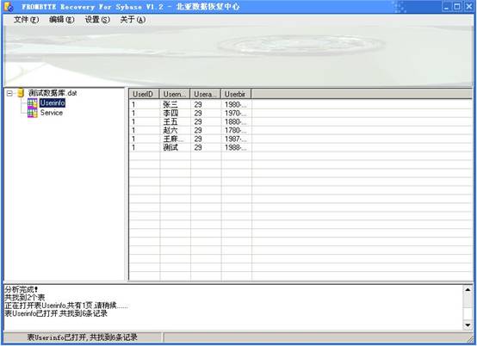Open the 设置(S) menu

pyautogui.click(x=97, y=20)
